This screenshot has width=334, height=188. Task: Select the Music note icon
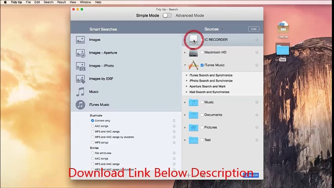tap(80, 92)
